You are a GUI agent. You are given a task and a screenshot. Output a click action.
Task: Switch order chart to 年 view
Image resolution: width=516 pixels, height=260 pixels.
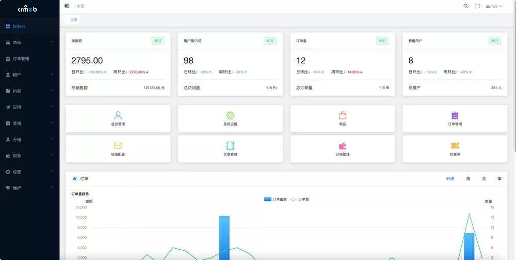point(499,179)
